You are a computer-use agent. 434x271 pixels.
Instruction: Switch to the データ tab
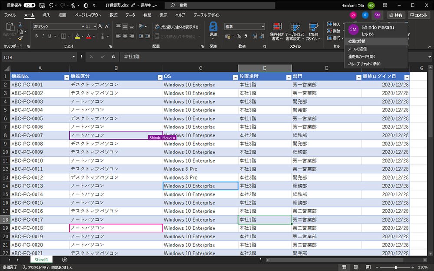[x=130, y=15]
